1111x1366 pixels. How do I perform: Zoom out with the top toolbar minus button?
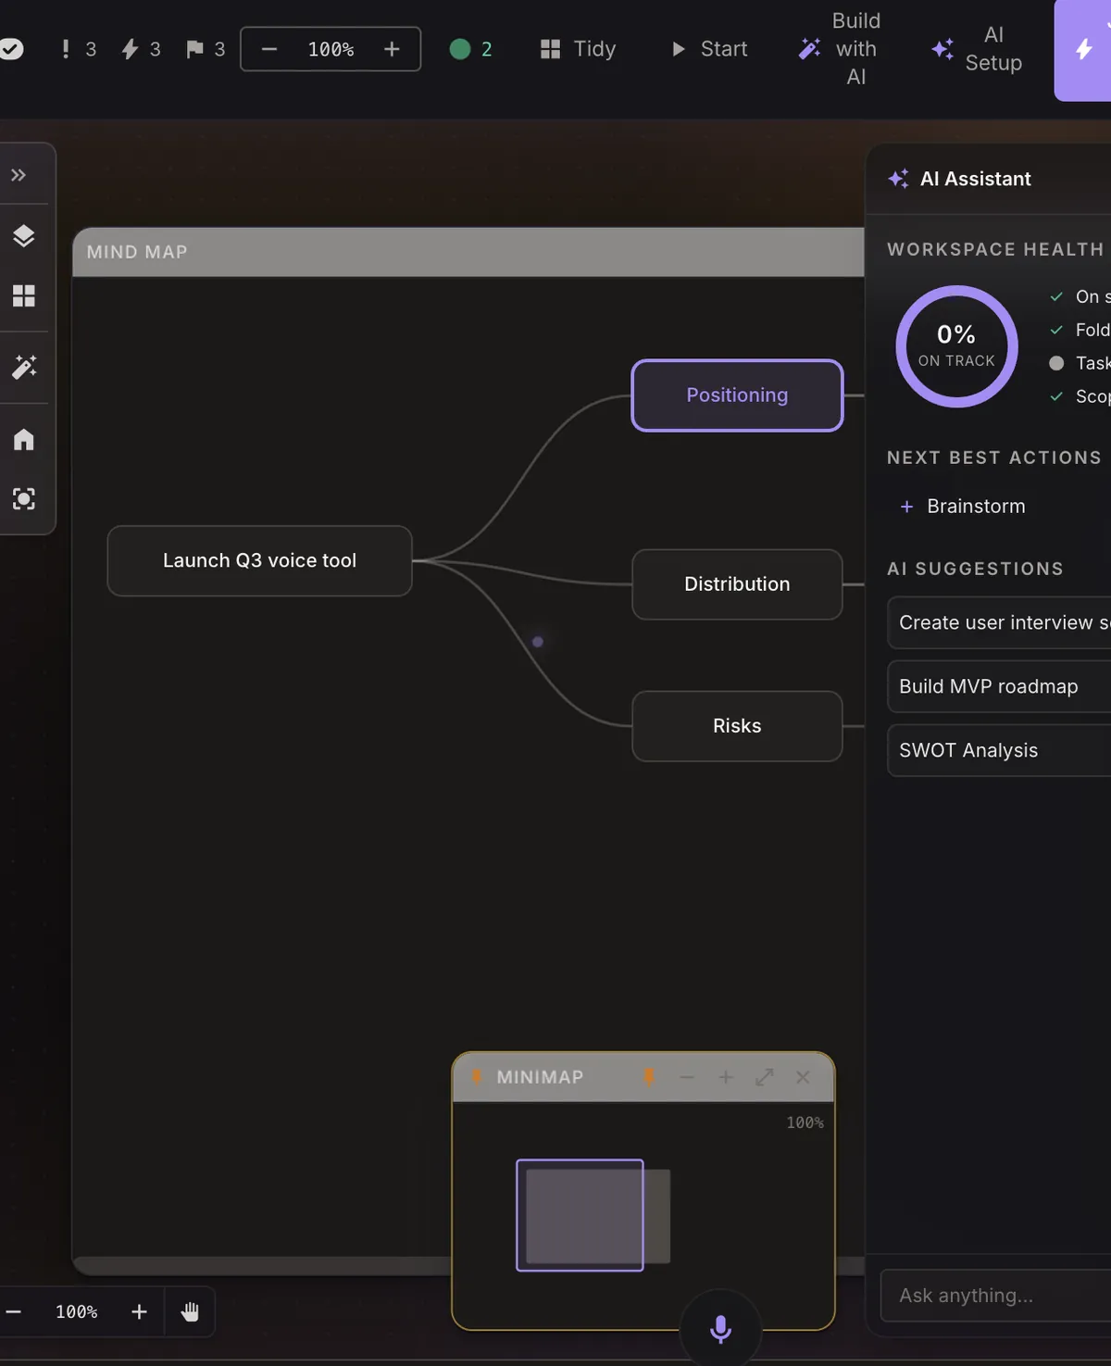(x=269, y=49)
